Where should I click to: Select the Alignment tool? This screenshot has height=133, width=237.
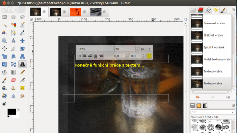4,49
